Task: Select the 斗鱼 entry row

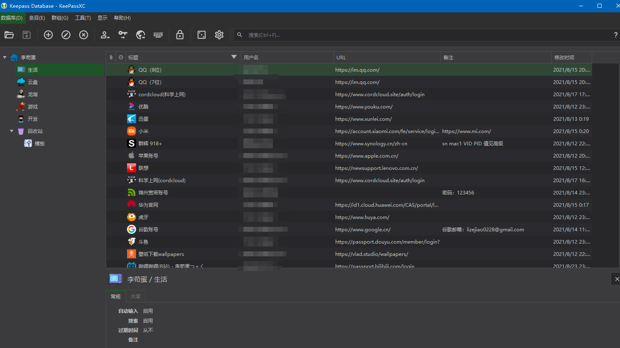Action: tap(349, 242)
